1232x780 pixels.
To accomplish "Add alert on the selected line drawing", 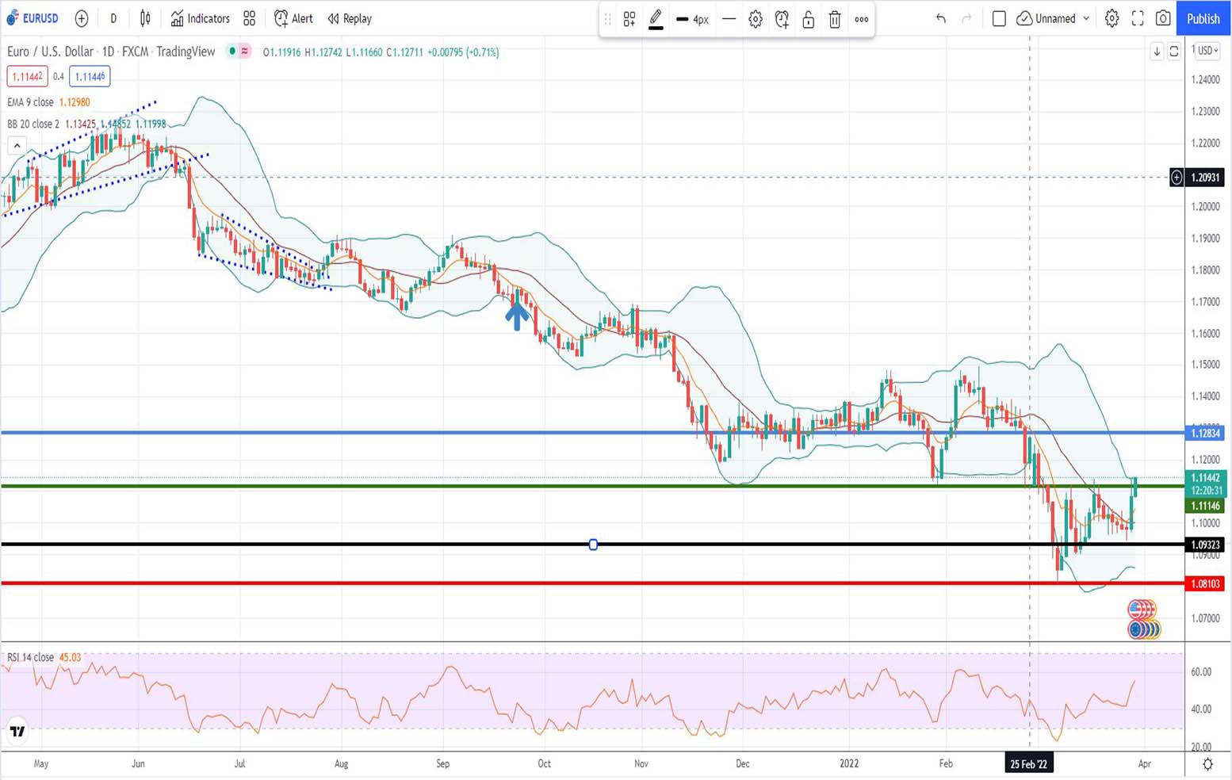I will point(782,19).
